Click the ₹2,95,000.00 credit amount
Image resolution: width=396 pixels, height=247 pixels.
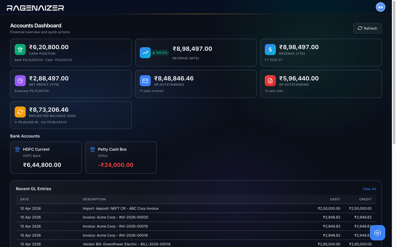pyautogui.click(x=360, y=244)
